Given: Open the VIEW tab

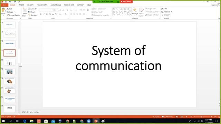Looking at the screenshot, I should click(x=89, y=5).
